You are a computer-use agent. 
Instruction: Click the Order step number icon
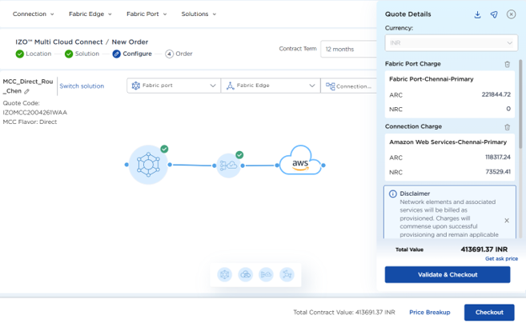(x=170, y=54)
